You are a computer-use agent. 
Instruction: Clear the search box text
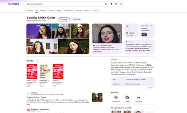coord(106,4)
